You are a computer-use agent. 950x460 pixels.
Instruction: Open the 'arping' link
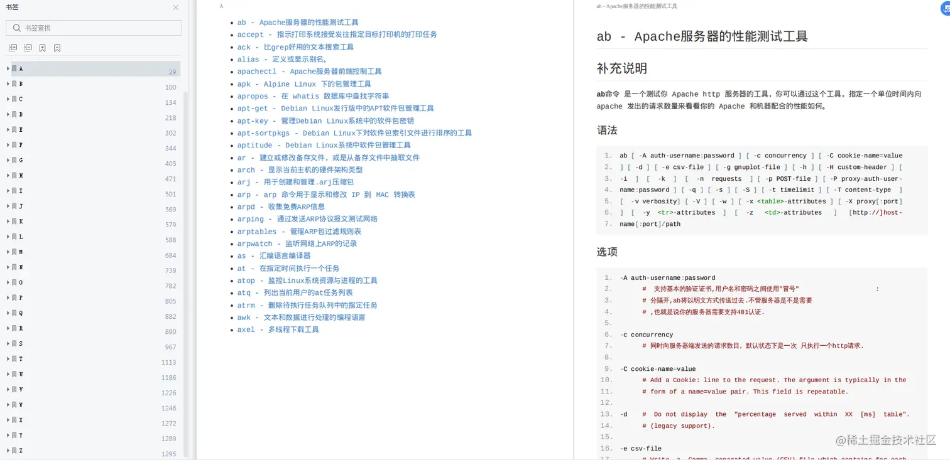[x=307, y=219]
